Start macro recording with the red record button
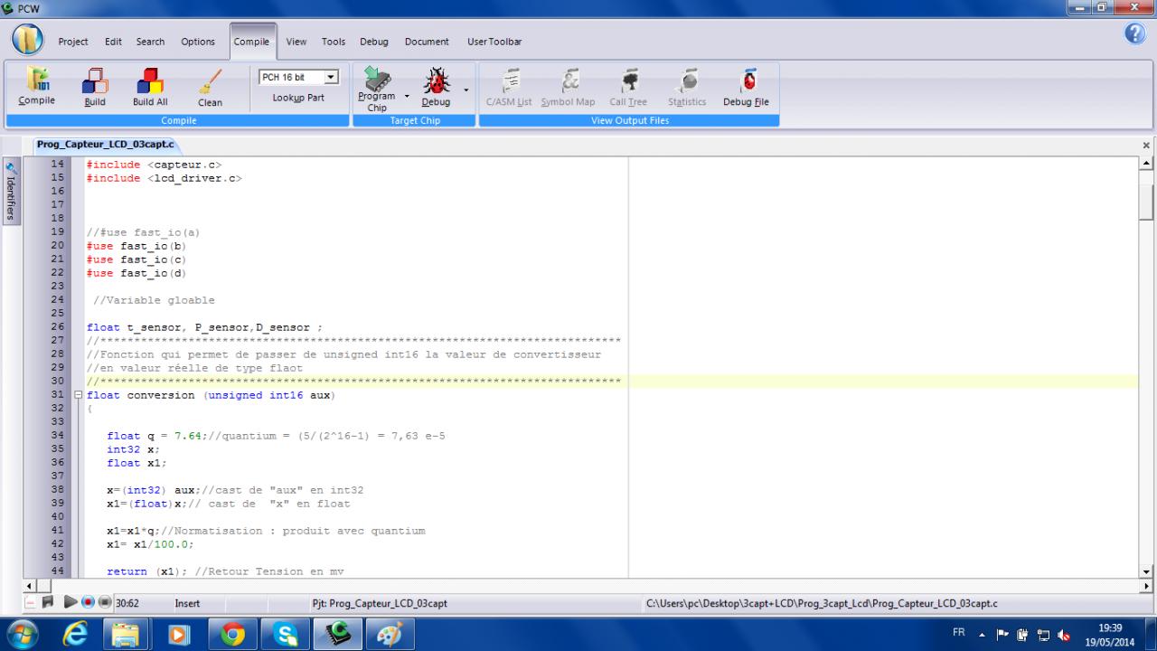The width and height of the screenshot is (1157, 651). (x=88, y=602)
